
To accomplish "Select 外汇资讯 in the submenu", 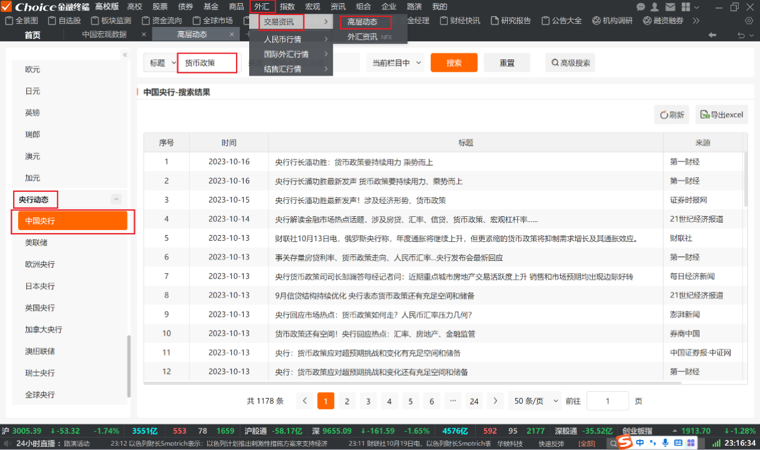I will pyautogui.click(x=363, y=37).
